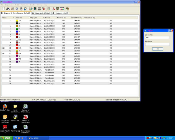Click OK in the Log On dialog
Screen dimensions: 175x140
click(x=157, y=49)
